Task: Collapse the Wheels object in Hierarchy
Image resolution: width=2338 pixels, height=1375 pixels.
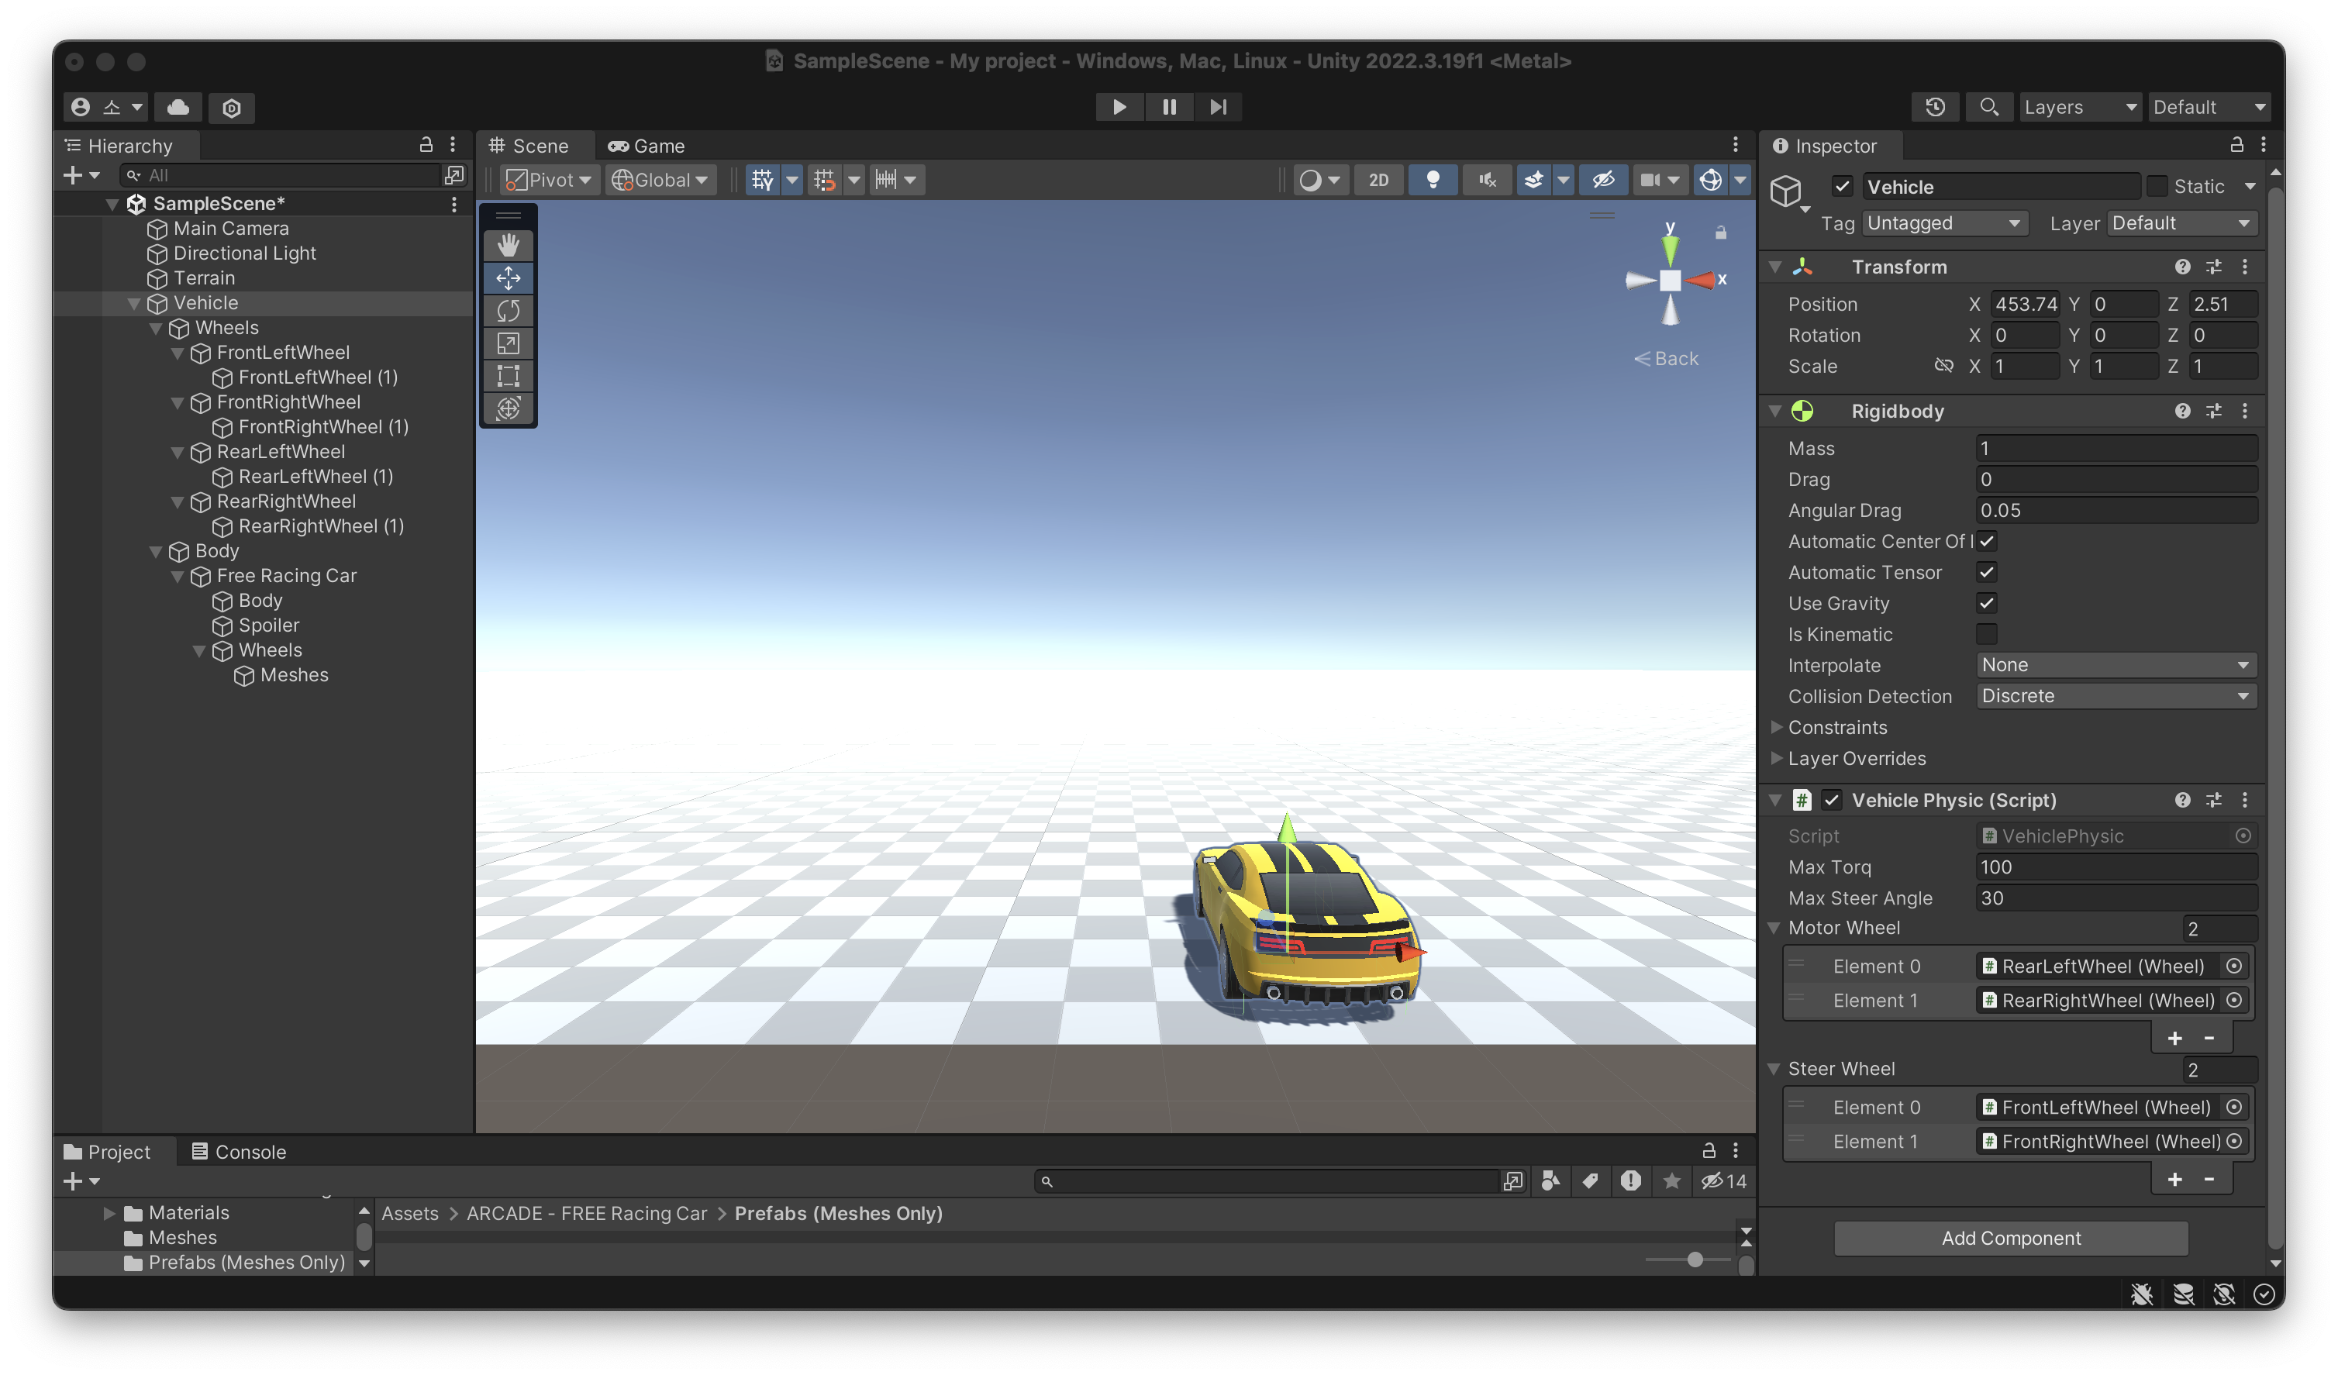Action: (156, 329)
